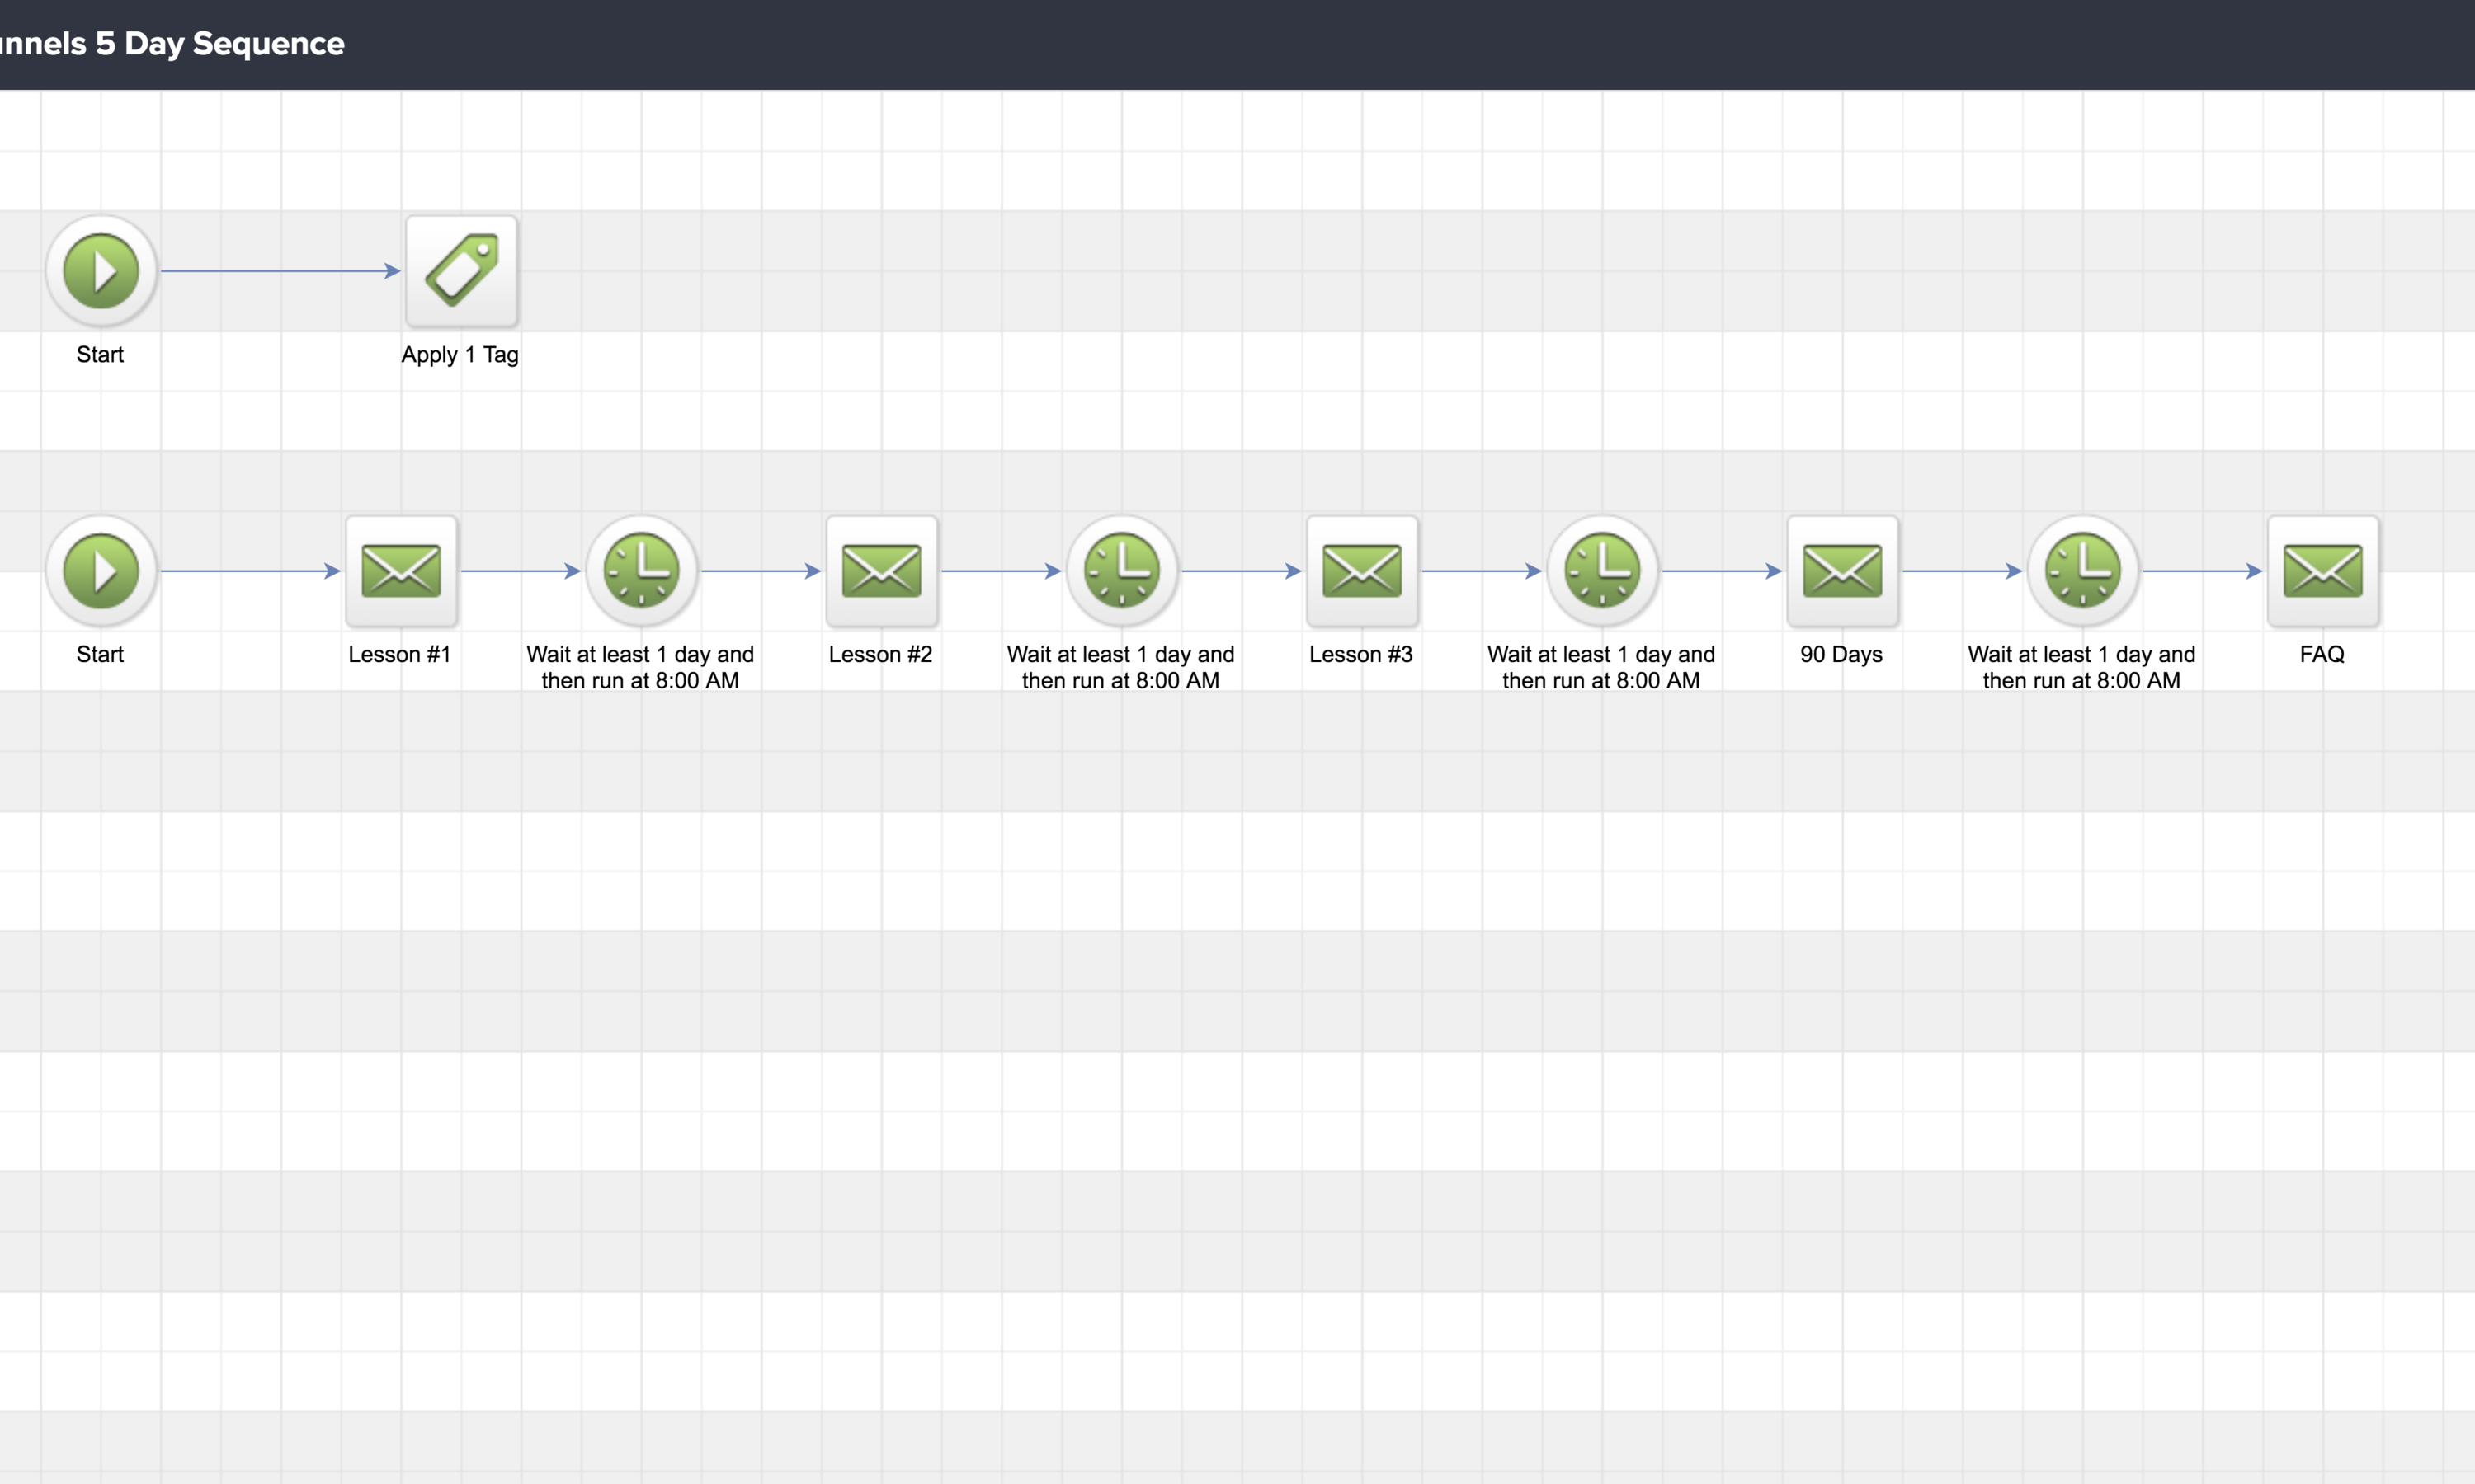The width and height of the screenshot is (2475, 1484).
Task: Click the wait timer icon after Lesson #3
Action: pyautogui.click(x=1601, y=571)
